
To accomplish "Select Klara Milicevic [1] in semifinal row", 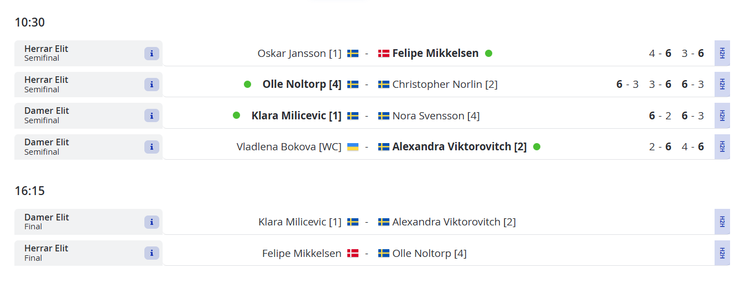I will (x=296, y=115).
